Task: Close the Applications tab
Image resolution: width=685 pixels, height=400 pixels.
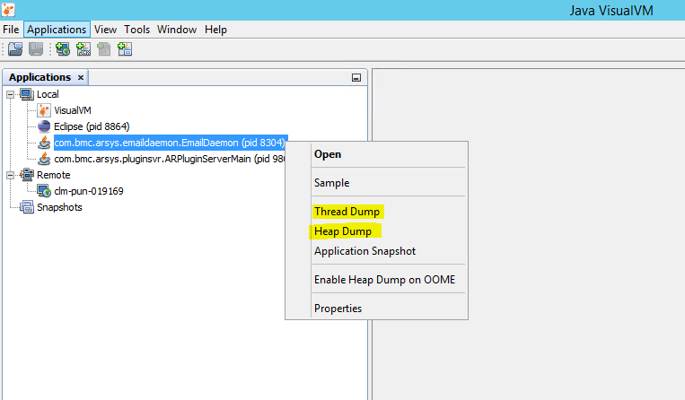Action: (81, 78)
